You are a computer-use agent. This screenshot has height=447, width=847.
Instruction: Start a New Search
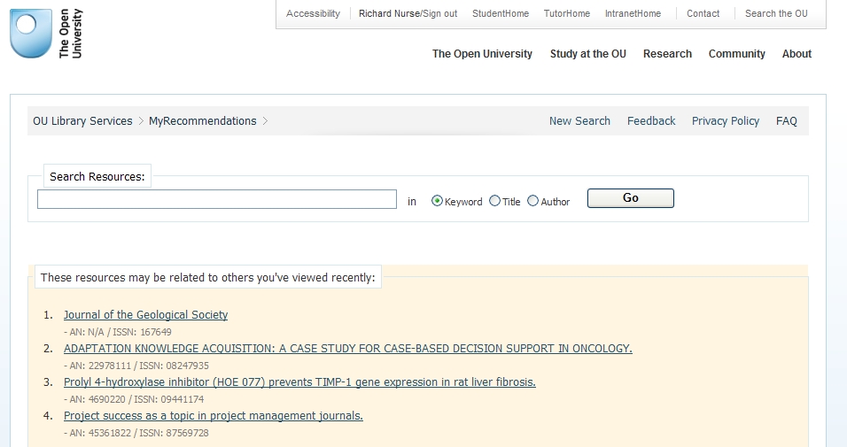pyautogui.click(x=579, y=121)
